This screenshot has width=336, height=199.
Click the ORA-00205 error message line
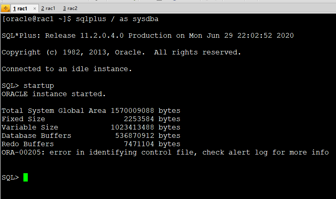[x=165, y=153]
